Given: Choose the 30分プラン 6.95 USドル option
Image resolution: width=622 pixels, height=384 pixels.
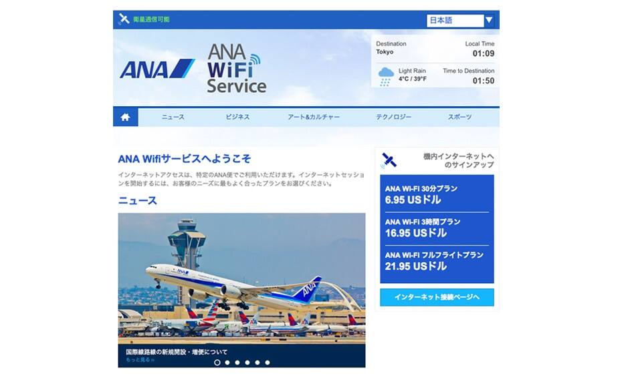Looking at the screenshot, I should [x=437, y=194].
